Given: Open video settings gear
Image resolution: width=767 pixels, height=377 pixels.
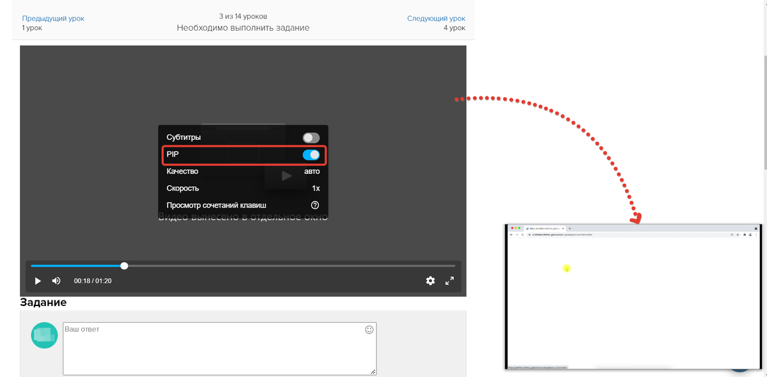Looking at the screenshot, I should click(430, 281).
